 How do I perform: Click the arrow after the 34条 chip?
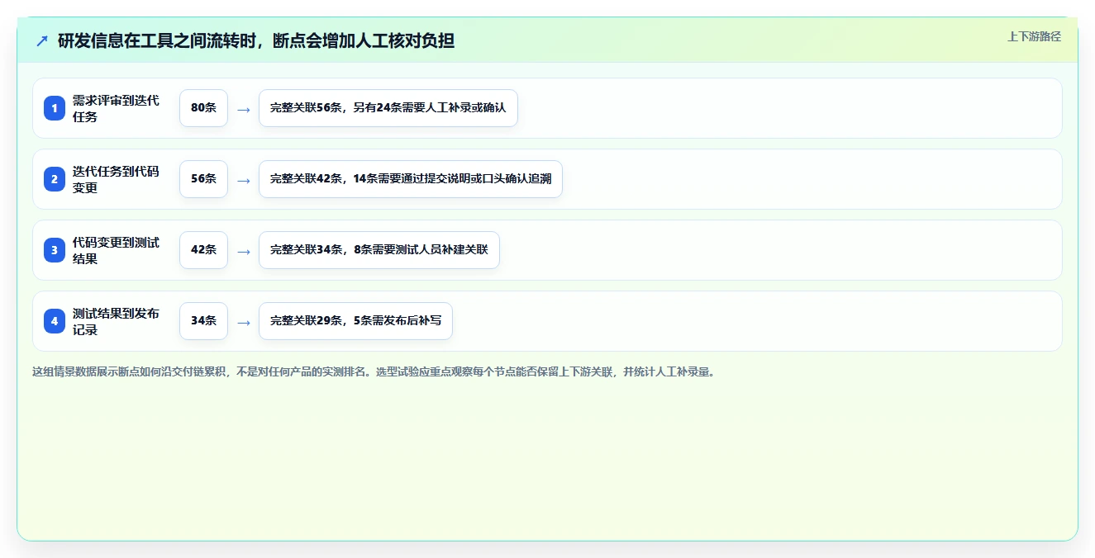(x=243, y=322)
